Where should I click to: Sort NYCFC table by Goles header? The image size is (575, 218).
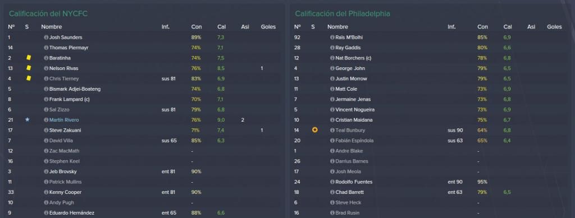(x=268, y=27)
